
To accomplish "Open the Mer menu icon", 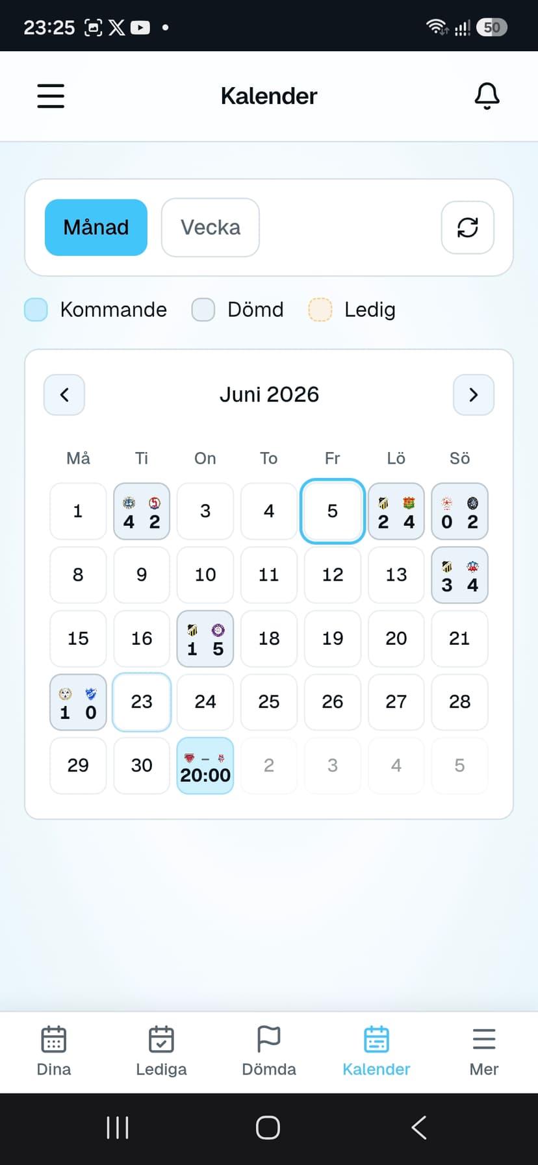I will click(484, 1039).
